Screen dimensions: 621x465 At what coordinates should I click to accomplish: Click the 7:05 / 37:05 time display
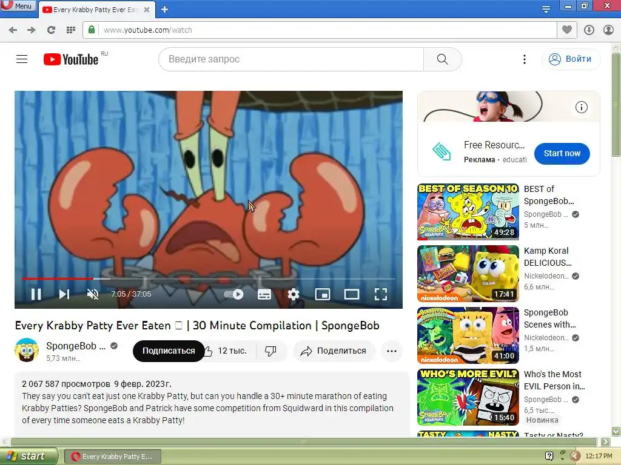[x=131, y=294]
